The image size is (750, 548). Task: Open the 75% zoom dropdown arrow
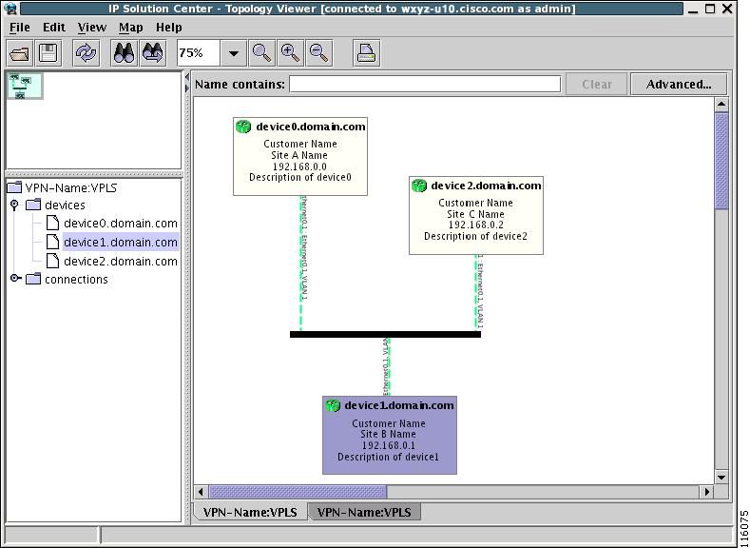pos(234,53)
